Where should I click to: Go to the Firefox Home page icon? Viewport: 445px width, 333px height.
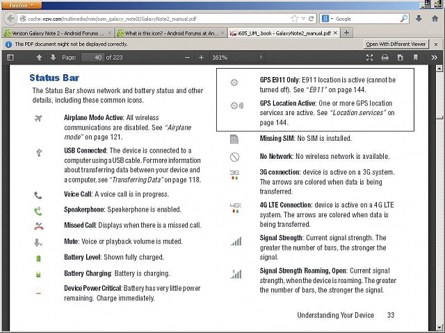tap(435, 19)
